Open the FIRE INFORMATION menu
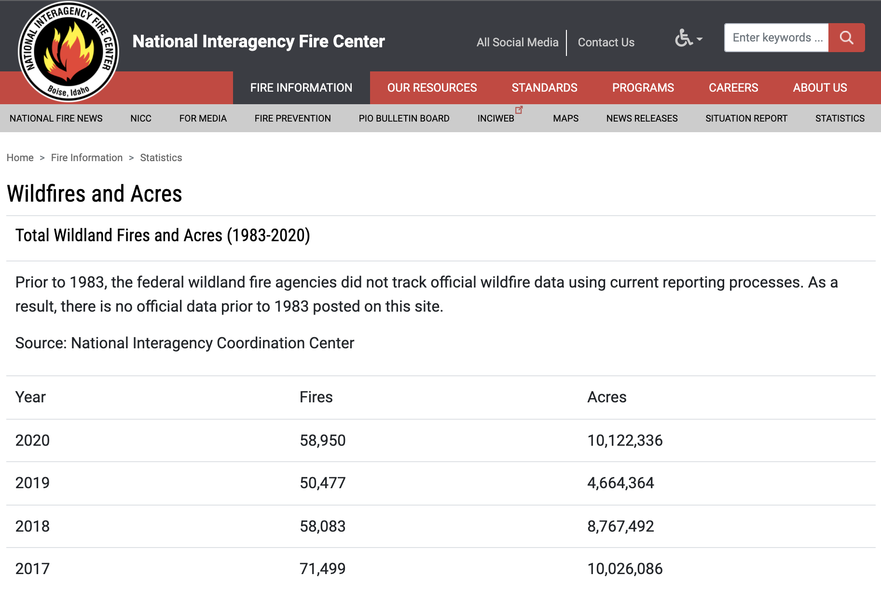The height and width of the screenshot is (590, 881). (x=301, y=88)
